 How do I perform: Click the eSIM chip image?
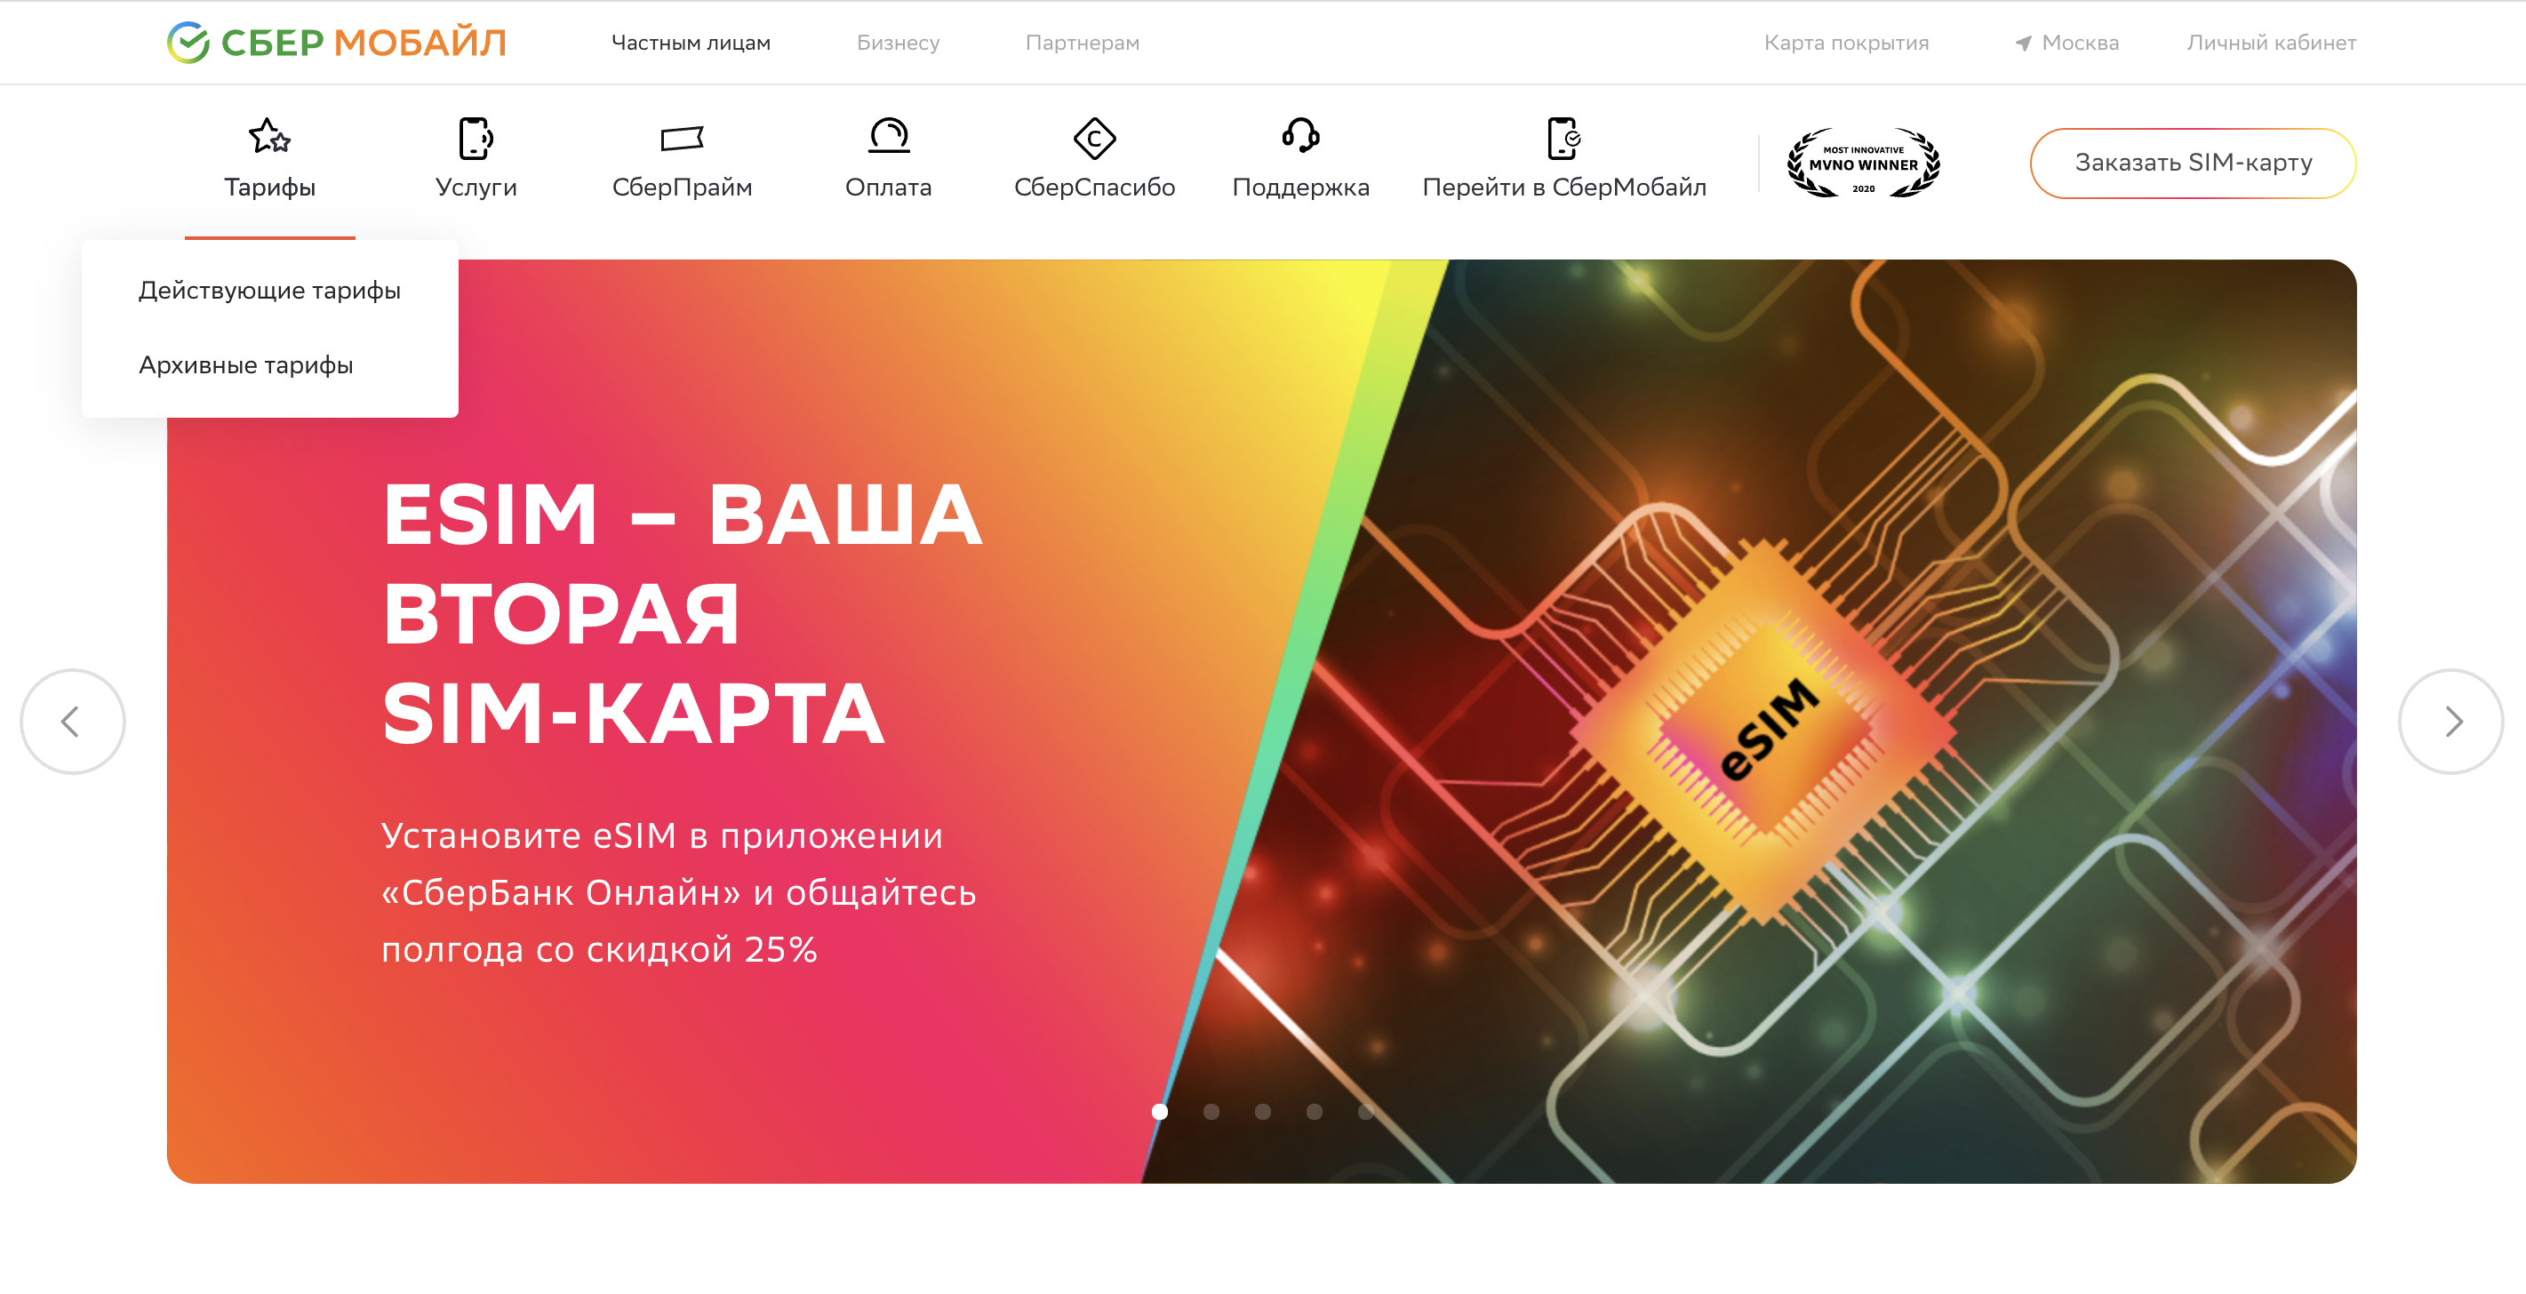click(1765, 731)
